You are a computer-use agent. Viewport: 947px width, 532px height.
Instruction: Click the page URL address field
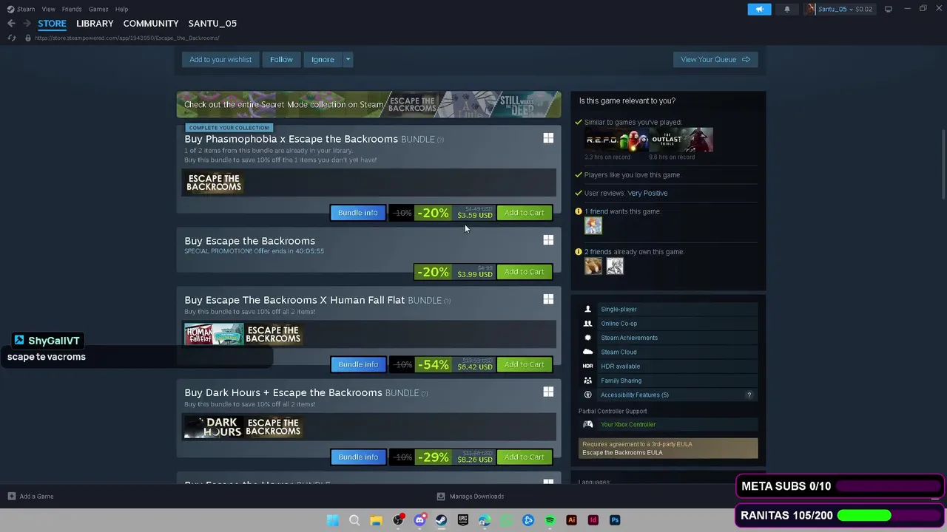tap(127, 38)
